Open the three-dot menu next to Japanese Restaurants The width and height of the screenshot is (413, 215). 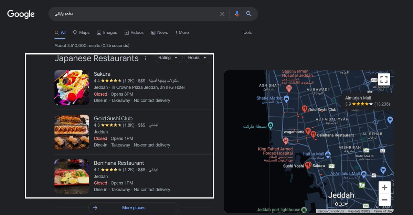[146, 58]
